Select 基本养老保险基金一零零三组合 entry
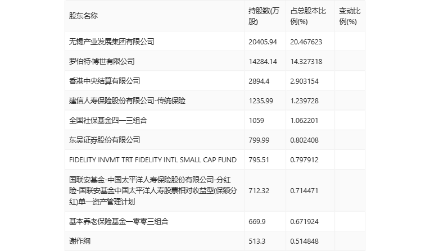Image resolution: width=430 pixels, height=251 pixels. (119, 221)
